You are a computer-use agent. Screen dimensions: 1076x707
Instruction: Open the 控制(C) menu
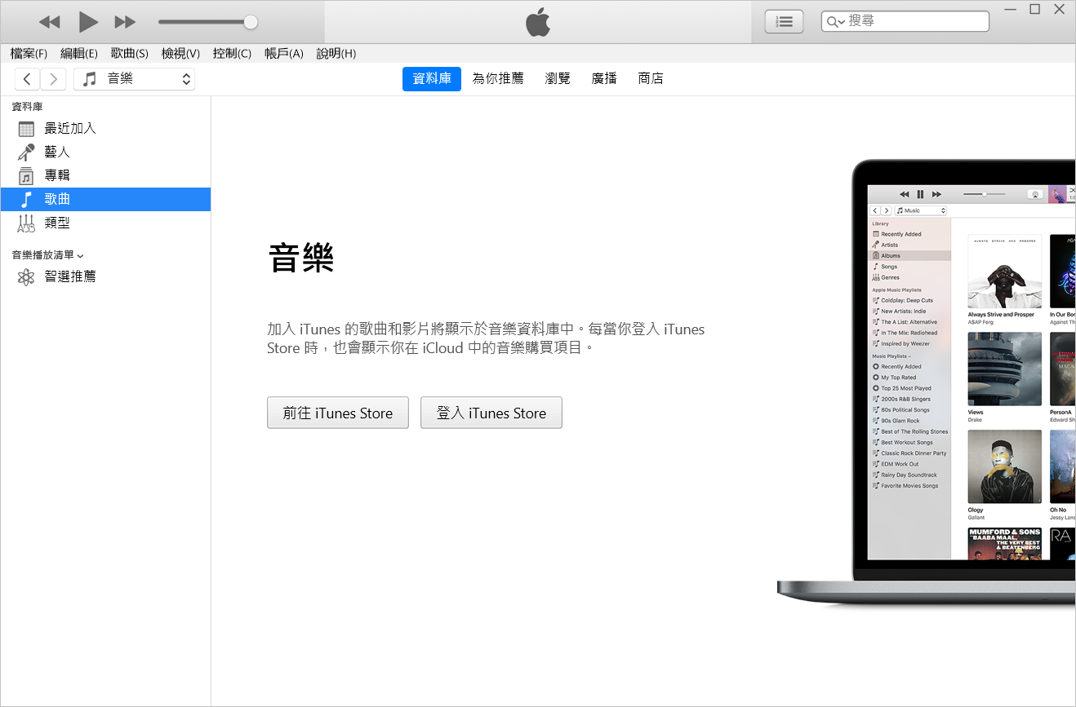point(232,54)
